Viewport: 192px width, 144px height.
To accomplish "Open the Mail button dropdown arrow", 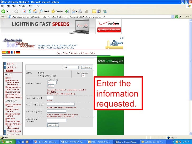I will pos(76,11).
